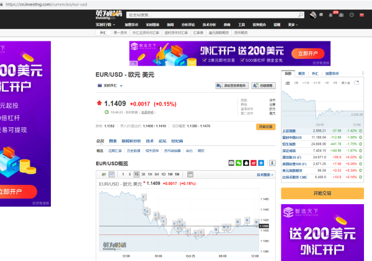This screenshot has width=372, height=261.
Task: Open the 新闻 nav menu item
Action: tap(170, 25)
